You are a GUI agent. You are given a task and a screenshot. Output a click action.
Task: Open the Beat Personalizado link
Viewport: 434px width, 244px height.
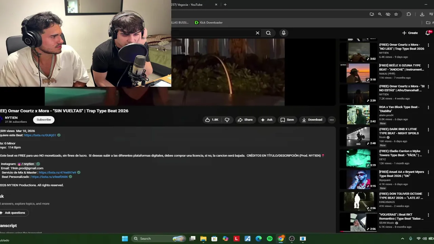point(50,177)
